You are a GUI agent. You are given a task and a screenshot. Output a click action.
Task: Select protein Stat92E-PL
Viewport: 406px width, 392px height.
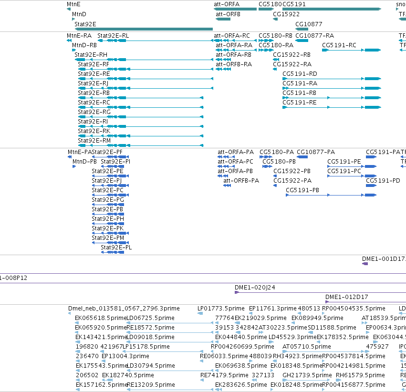click(113, 252)
